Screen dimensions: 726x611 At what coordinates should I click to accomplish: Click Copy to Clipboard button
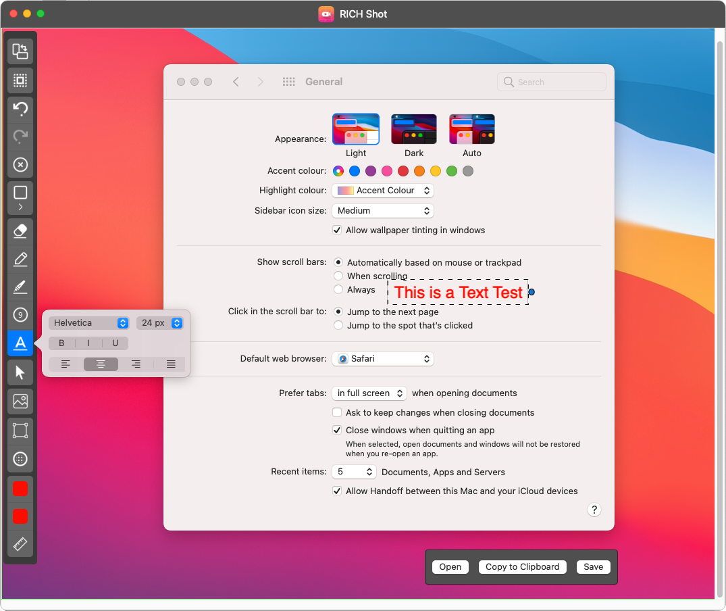click(522, 567)
